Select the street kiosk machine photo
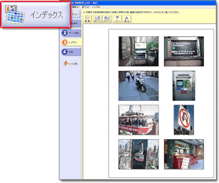The image size is (219, 183). pyautogui.click(x=184, y=86)
